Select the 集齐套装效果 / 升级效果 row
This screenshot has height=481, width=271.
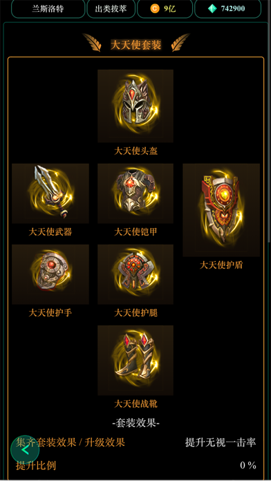tap(135, 443)
